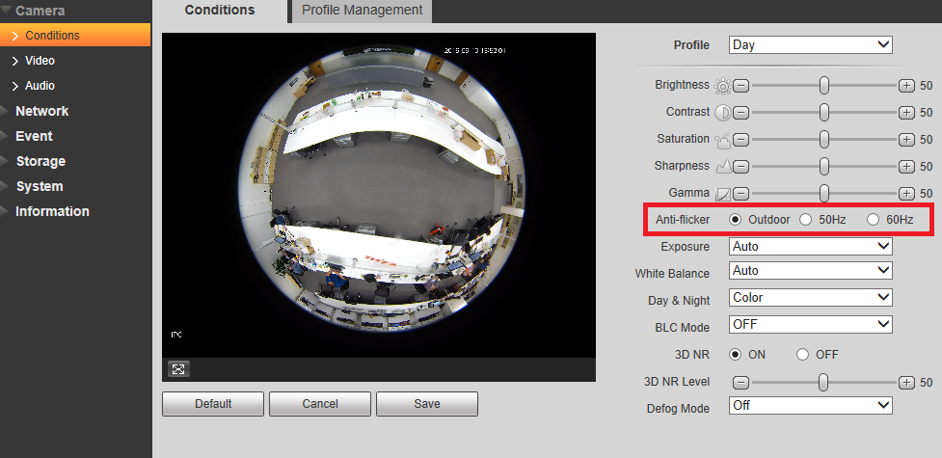Lower 3D NR Level with the minus button
Image resolution: width=942 pixels, height=458 pixels.
click(741, 382)
